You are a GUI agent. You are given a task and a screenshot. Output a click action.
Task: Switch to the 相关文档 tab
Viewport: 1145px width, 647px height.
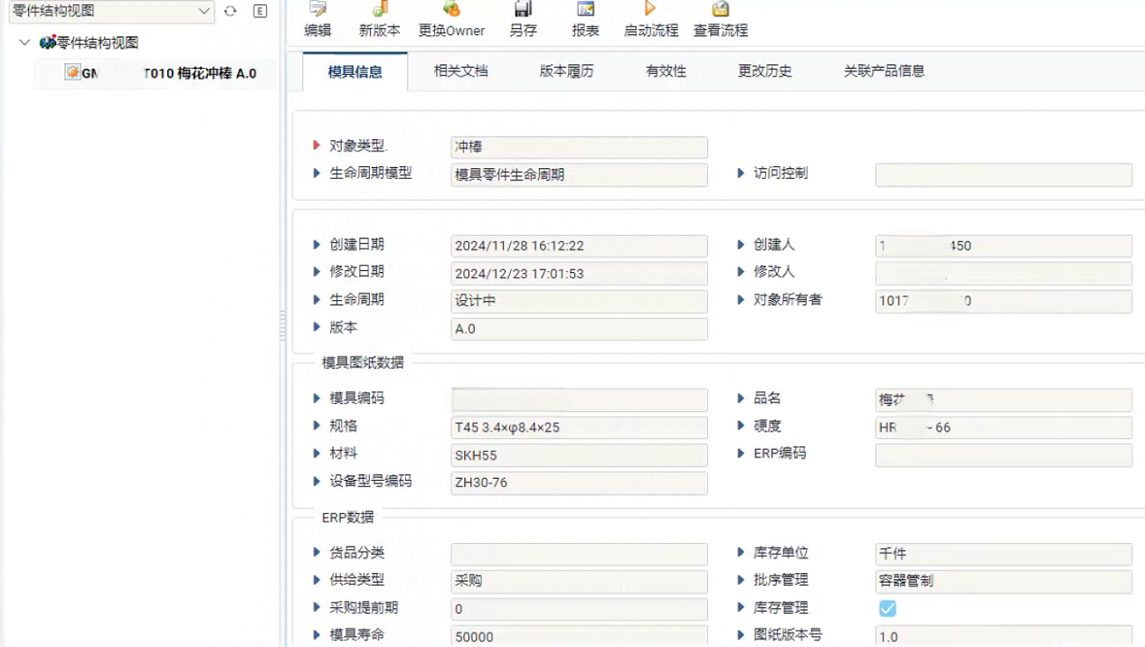tap(460, 71)
